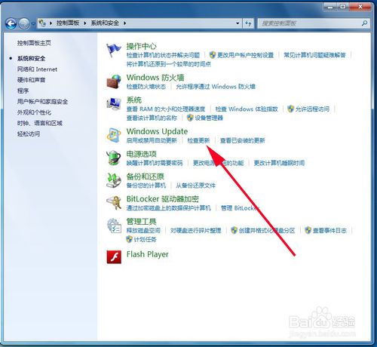377x347 pixels.
Task: Click the Power Options battery icon
Action: coord(114,158)
